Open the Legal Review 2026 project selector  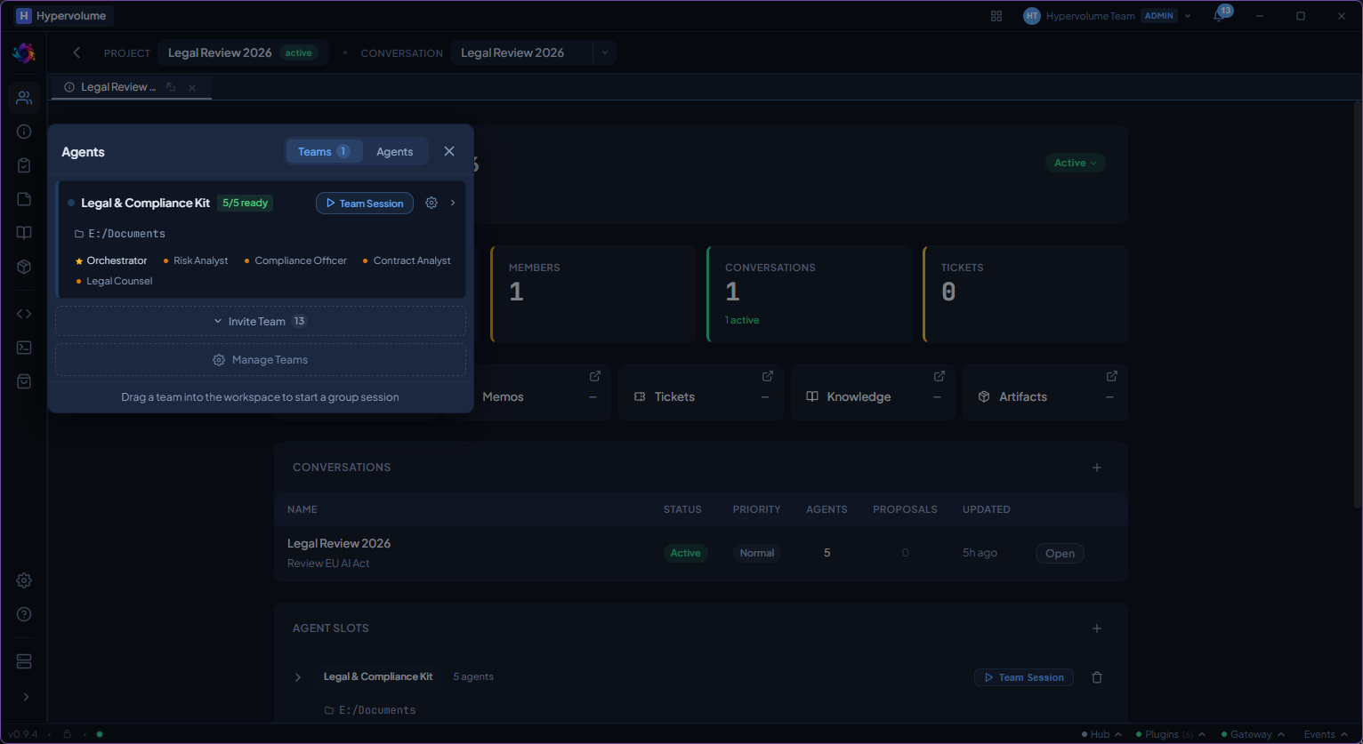pos(243,52)
